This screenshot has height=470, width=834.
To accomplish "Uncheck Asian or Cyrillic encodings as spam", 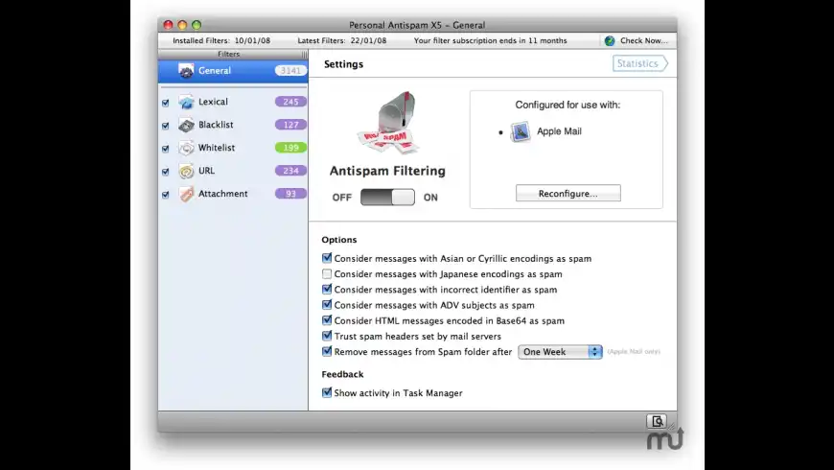I will [327, 258].
